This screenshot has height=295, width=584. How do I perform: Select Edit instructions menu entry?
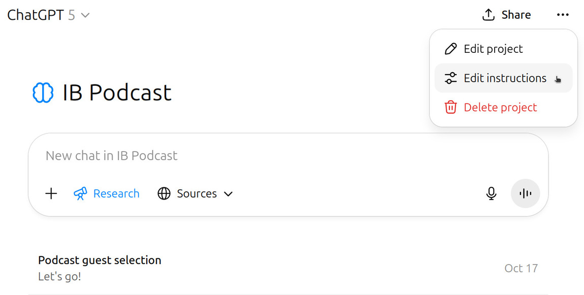(505, 78)
